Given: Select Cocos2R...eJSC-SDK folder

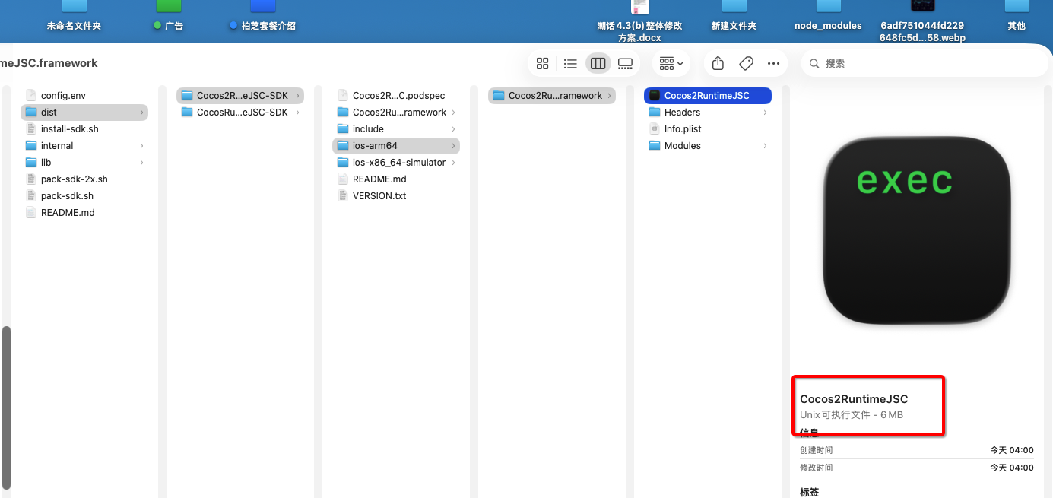Looking at the screenshot, I should pyautogui.click(x=240, y=96).
